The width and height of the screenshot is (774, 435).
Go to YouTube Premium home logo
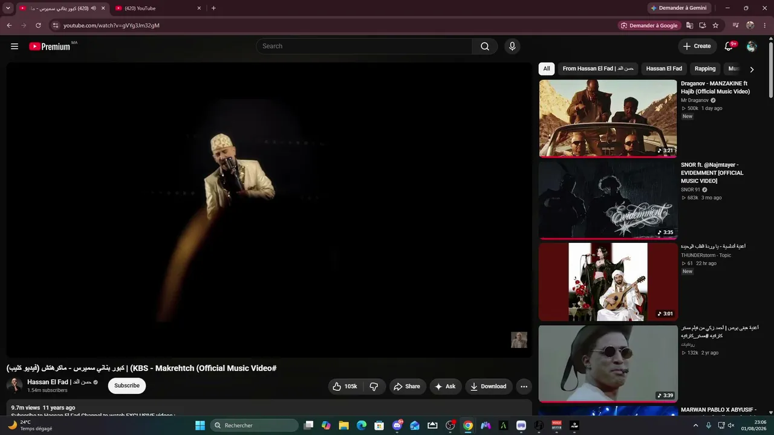pyautogui.click(x=50, y=47)
